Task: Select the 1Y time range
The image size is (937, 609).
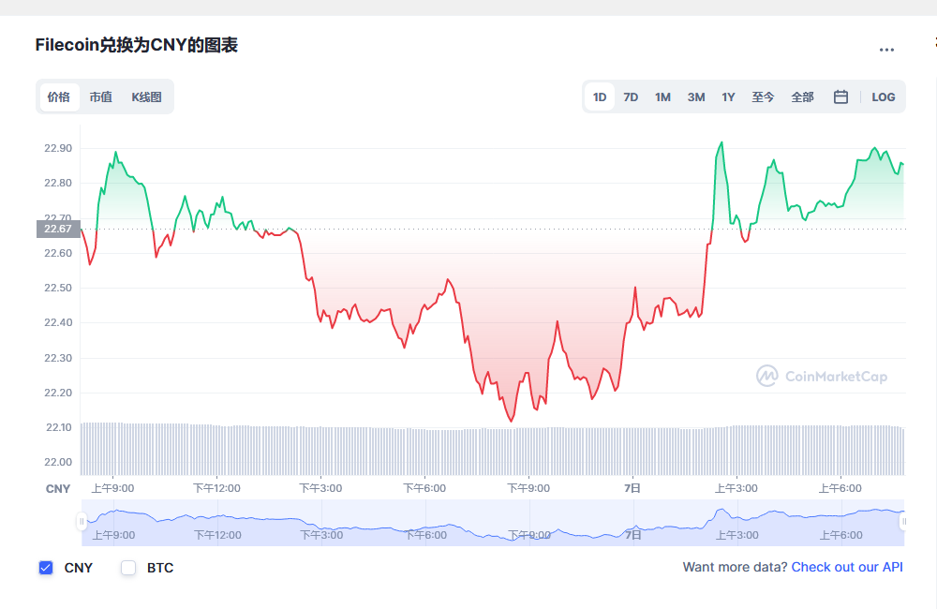Action: pos(728,97)
